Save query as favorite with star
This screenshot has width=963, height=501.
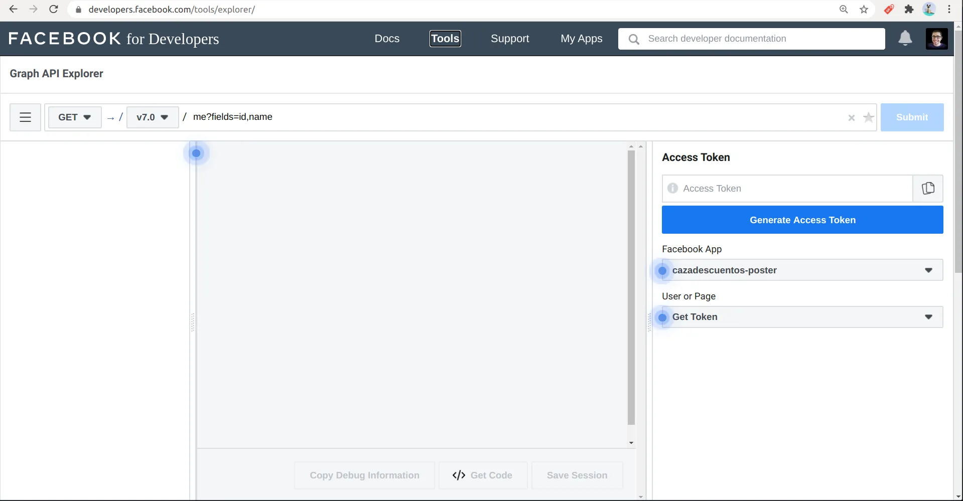click(868, 117)
